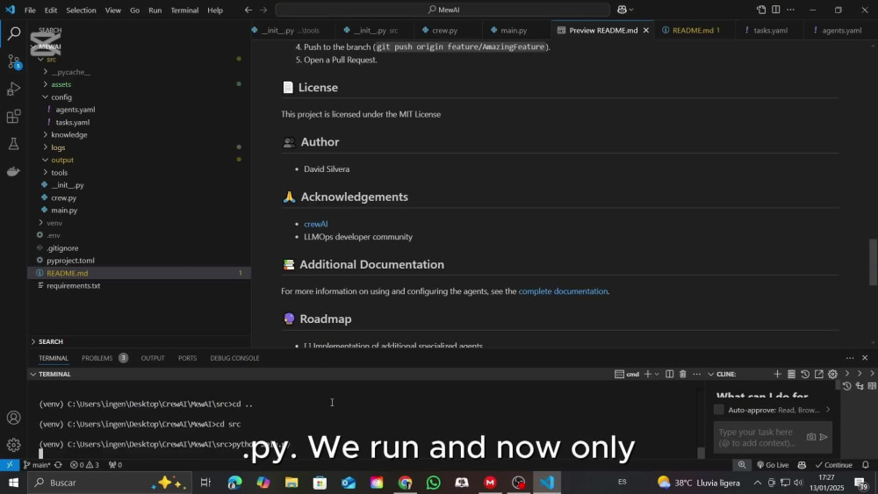Click the command center search box MewAI

(x=443, y=10)
